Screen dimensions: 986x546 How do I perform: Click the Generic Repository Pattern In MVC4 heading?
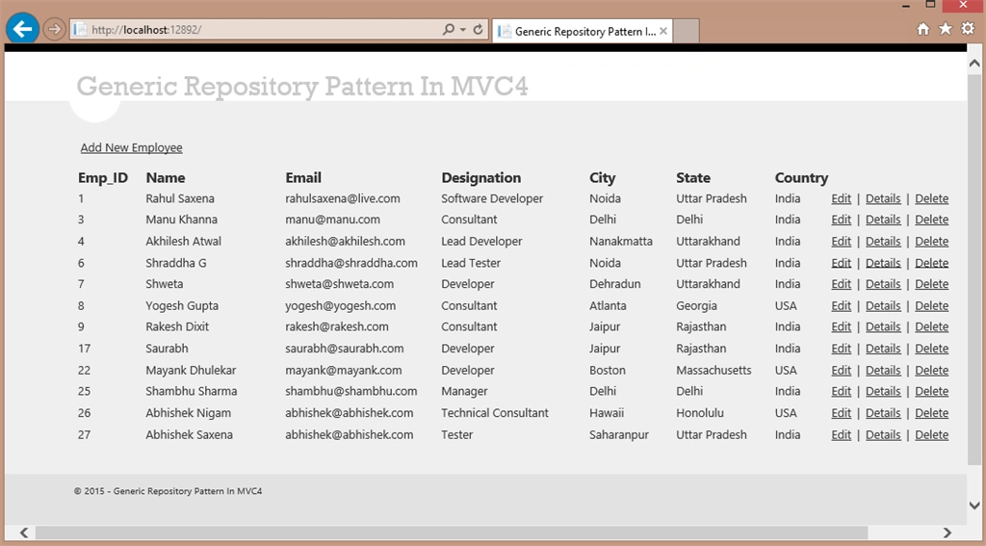point(301,86)
